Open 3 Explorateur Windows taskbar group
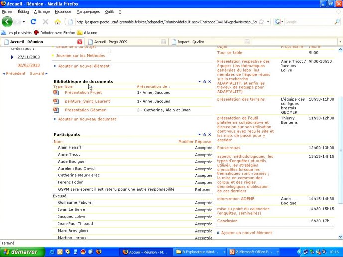 [x=201, y=252]
